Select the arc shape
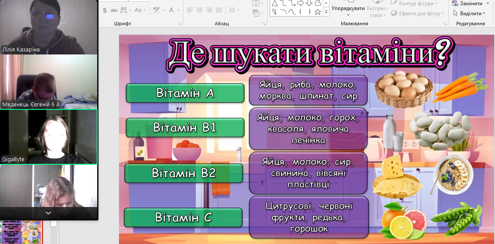Screen dimensions: 495x244 [283, 12]
